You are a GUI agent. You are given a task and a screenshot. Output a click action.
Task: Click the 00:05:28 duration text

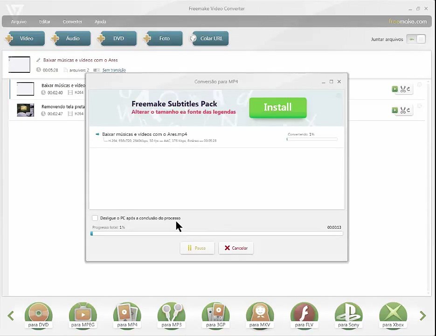(x=50, y=70)
